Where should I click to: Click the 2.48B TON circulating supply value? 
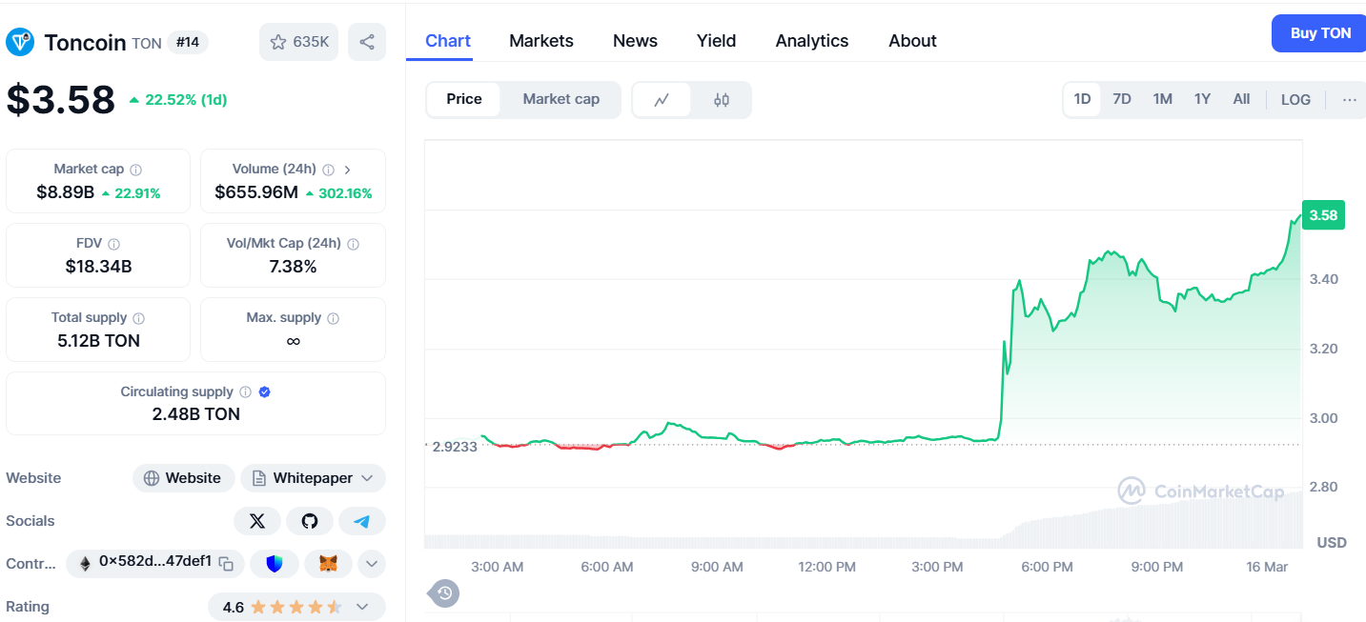pos(195,414)
